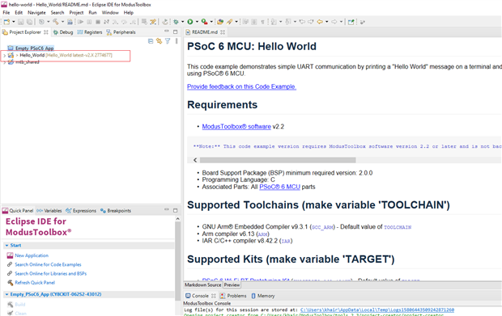Click the README code block horizontal scrollbar
This screenshot has height=316, width=502.
click(278, 160)
